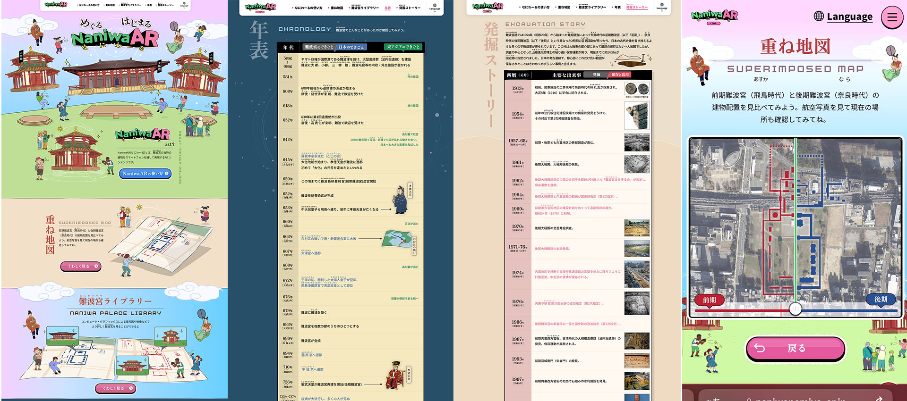Click the 1986年 row in excavation table
The height and width of the screenshot is (401, 907).
coord(578,324)
